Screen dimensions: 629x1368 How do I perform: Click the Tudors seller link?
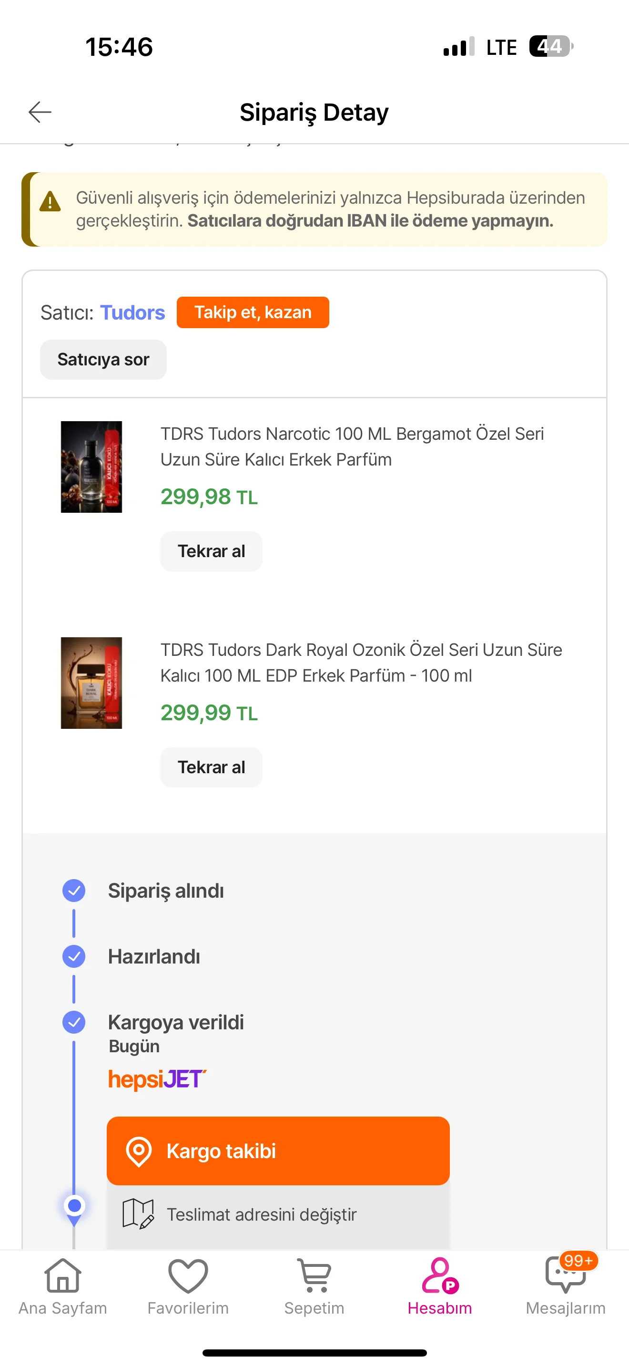(x=132, y=312)
